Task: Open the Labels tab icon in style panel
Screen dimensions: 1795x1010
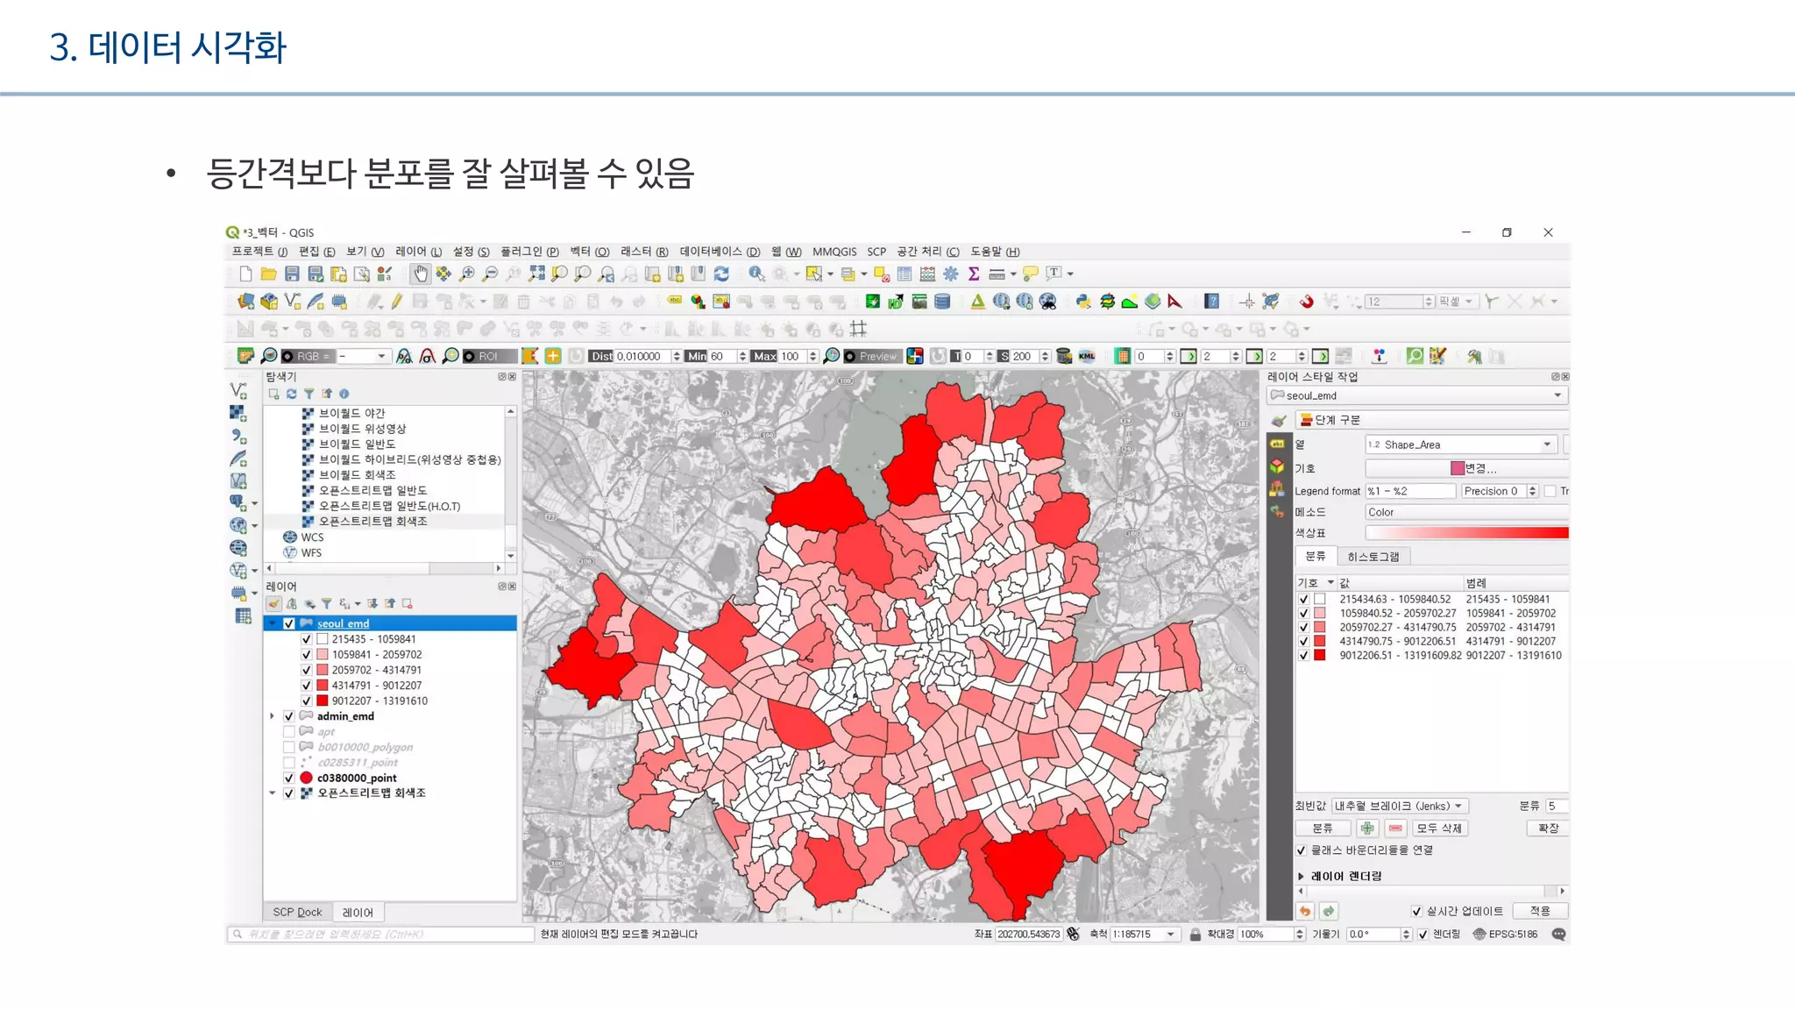Action: tap(1277, 444)
